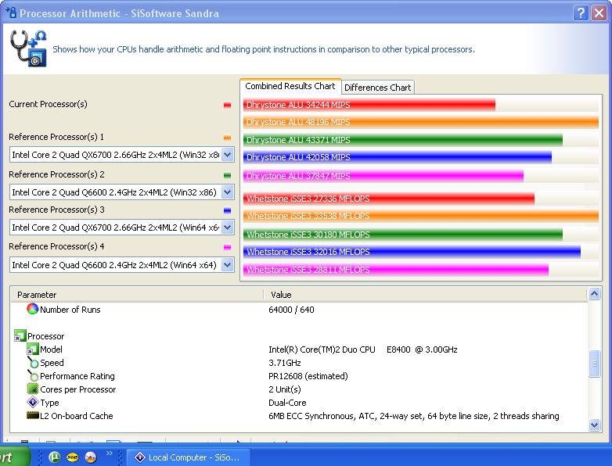Click the Reference Processor 2 green swatch
The width and height of the screenshot is (612, 466).
(227, 175)
